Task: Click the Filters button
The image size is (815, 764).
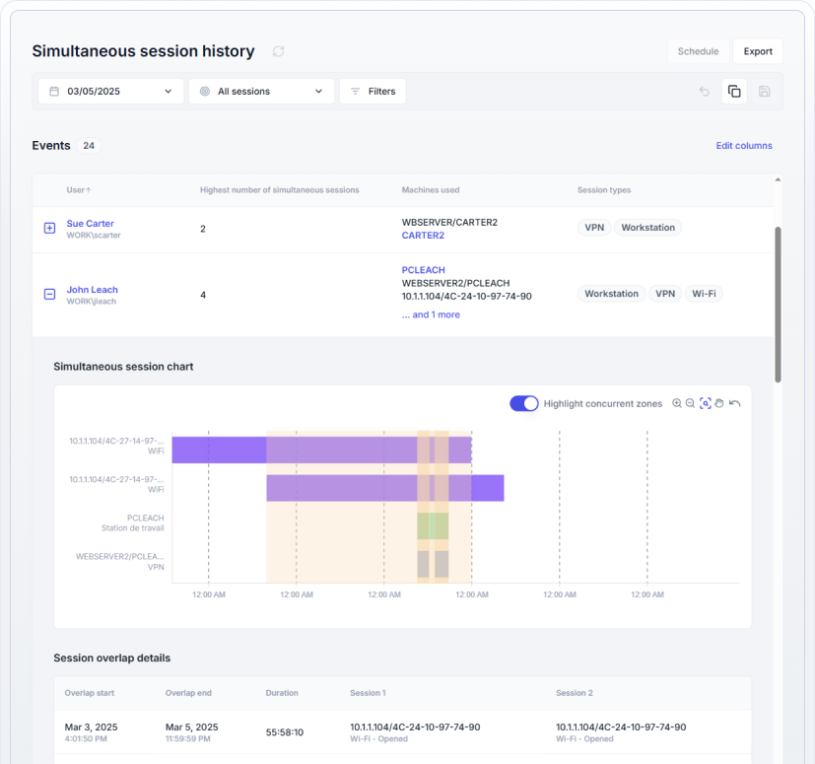Action: coord(373,92)
